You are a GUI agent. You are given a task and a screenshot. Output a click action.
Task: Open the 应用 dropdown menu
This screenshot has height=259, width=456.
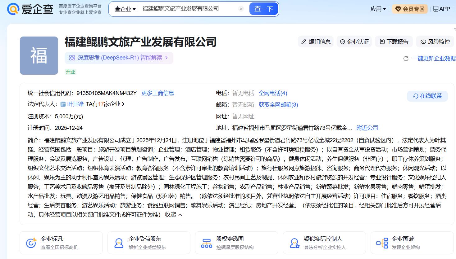coord(378,9)
